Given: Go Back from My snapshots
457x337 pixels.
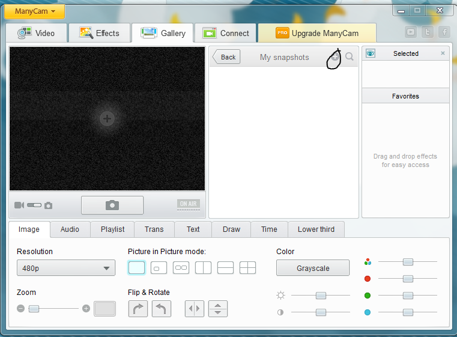Looking at the screenshot, I should point(226,57).
